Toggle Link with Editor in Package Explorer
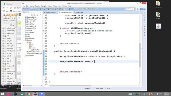The width and height of the screenshot is (171, 96). point(34,15)
